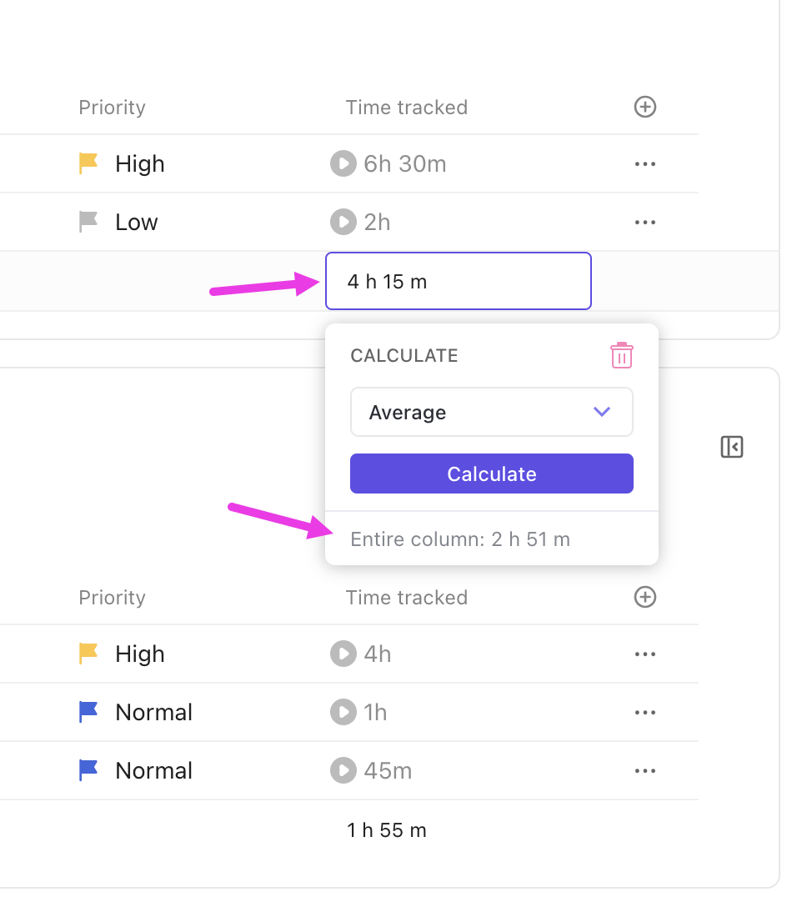
Task: Start timer on the 2h task
Action: 343,222
